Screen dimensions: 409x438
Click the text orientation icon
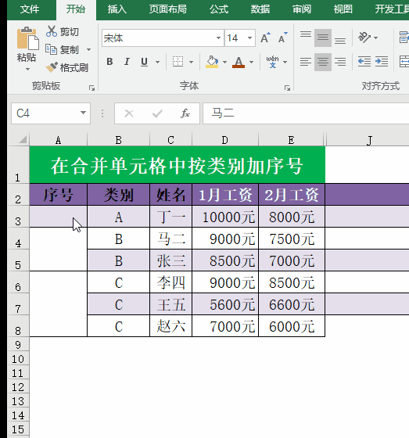tap(364, 38)
